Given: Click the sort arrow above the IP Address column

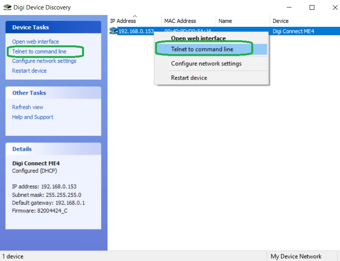Looking at the screenshot, I should point(135,16).
